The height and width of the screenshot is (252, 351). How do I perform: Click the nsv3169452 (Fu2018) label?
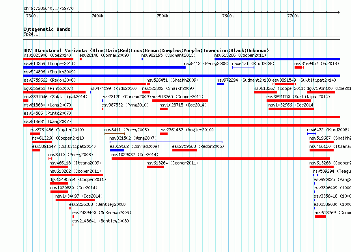tap(317, 63)
